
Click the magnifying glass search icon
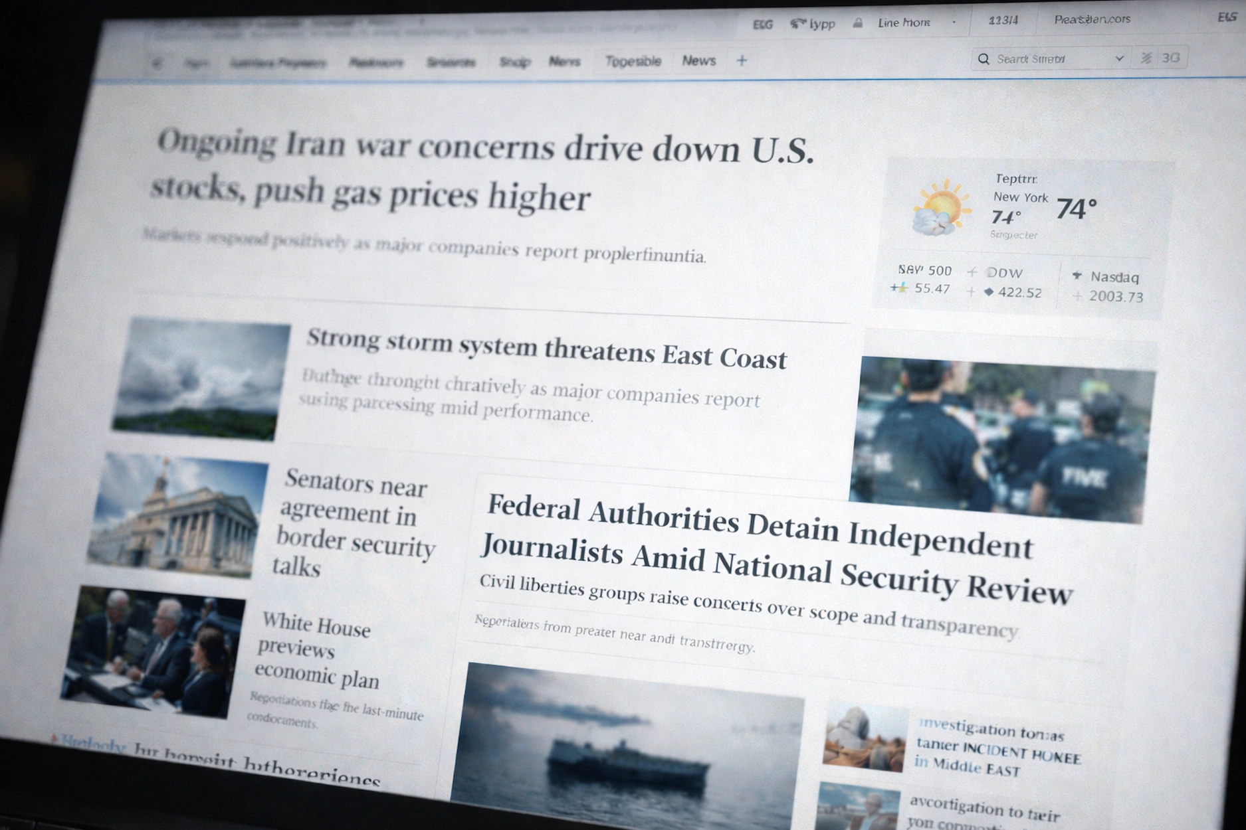click(984, 59)
